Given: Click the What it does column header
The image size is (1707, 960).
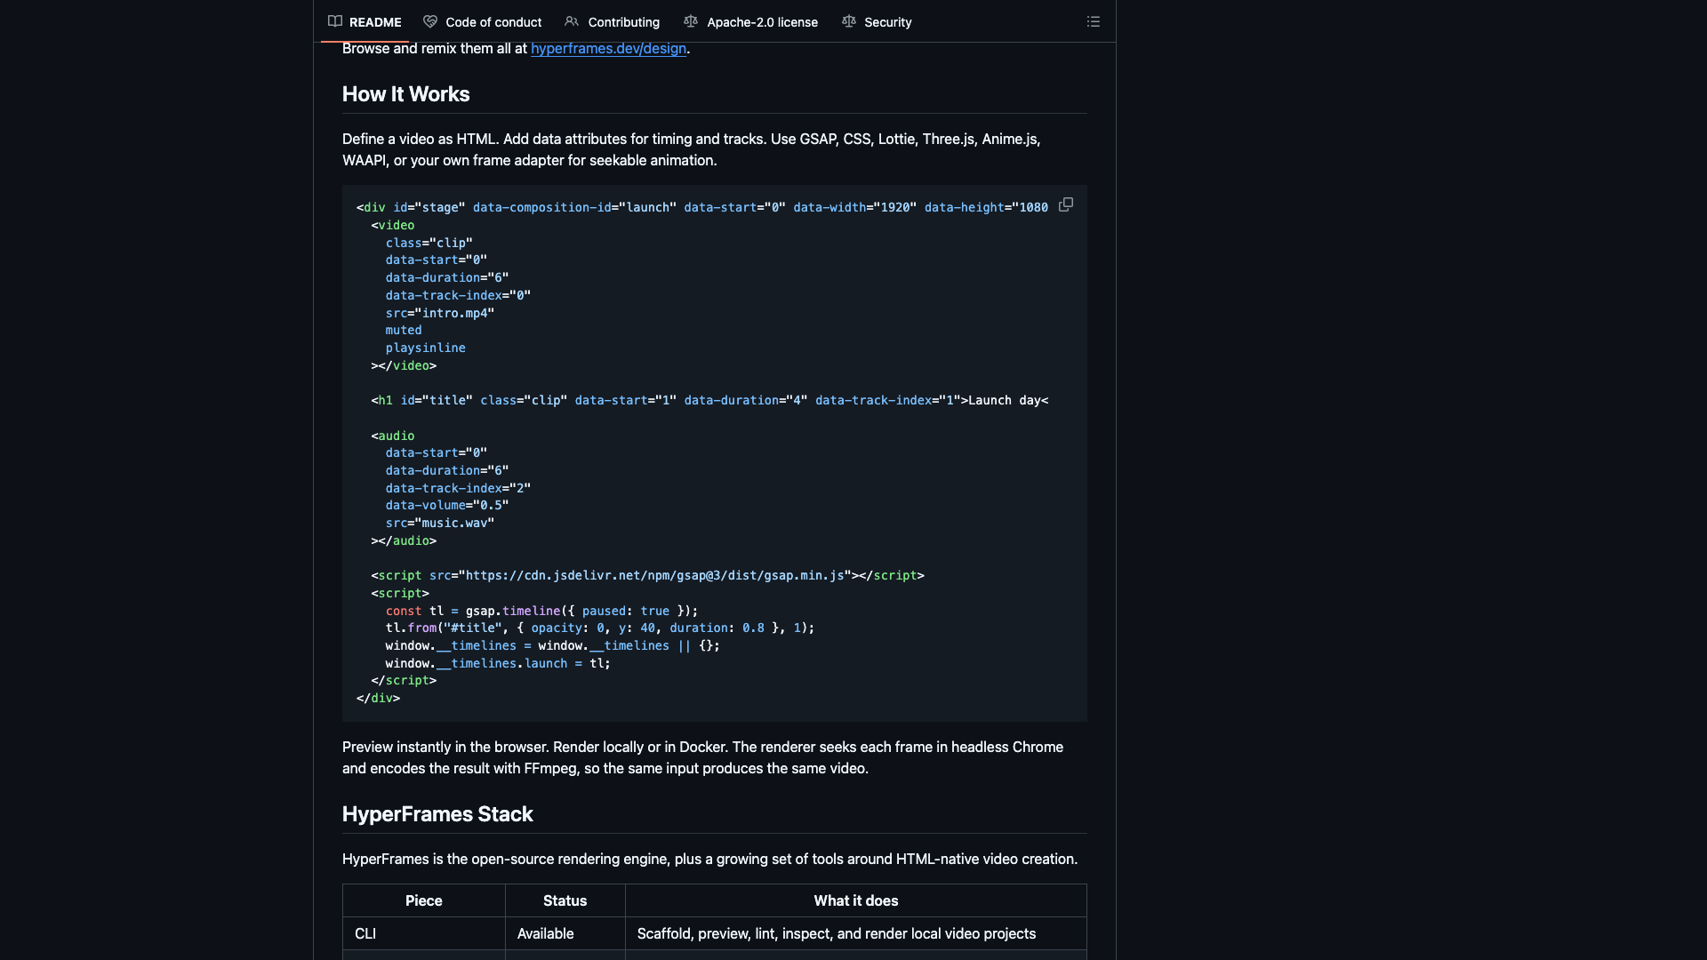Looking at the screenshot, I should [x=856, y=900].
